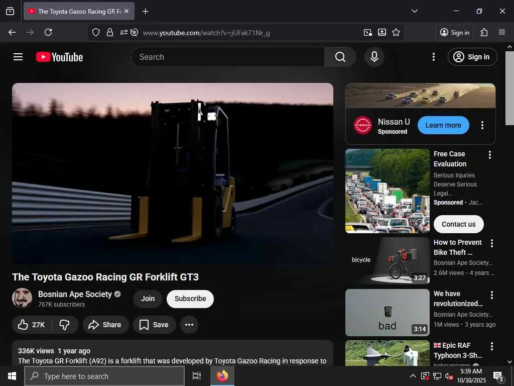Click Contact us on sponsored ad
This screenshot has height=386, width=514.
[x=458, y=224]
